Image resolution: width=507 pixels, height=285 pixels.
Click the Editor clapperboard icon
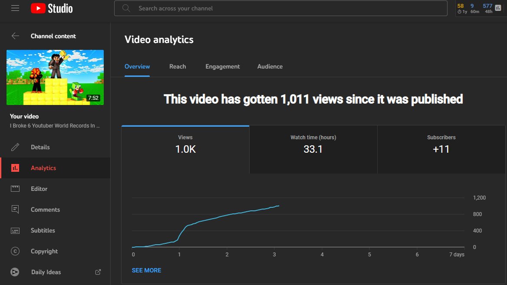pyautogui.click(x=15, y=189)
